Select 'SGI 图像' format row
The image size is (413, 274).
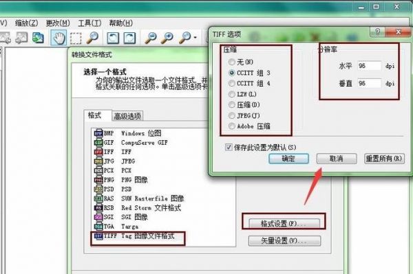(134, 217)
